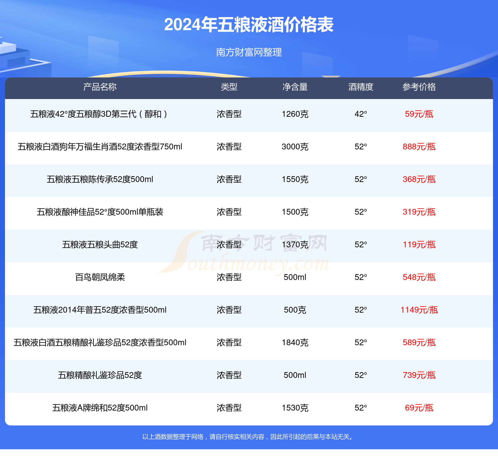Click the 1550克 net content cell
Viewport: 498px width, 462px height.
[295, 179]
